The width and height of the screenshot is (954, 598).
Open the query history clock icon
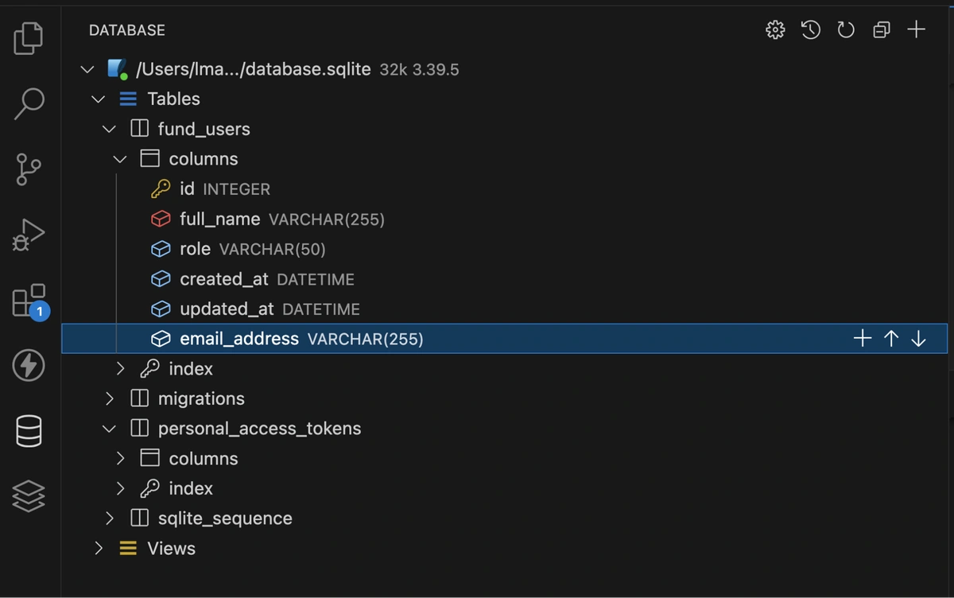[x=810, y=30]
